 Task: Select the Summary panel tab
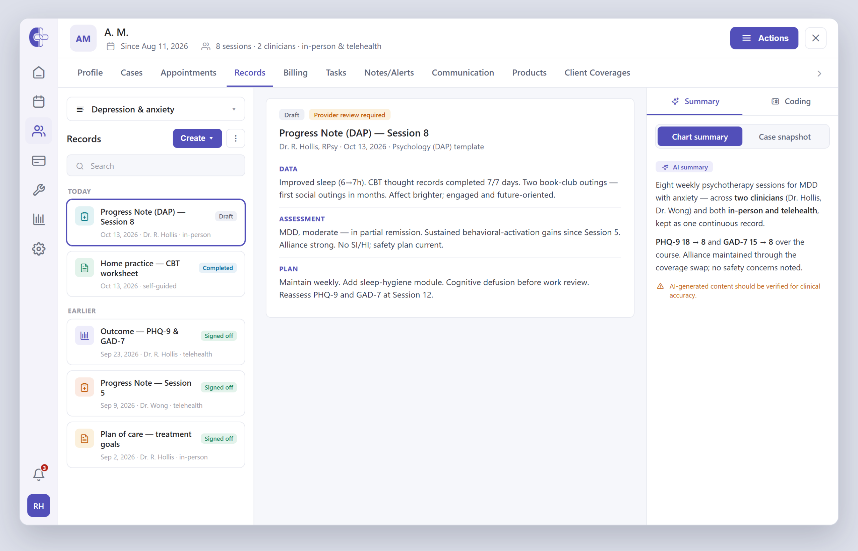[x=695, y=102]
